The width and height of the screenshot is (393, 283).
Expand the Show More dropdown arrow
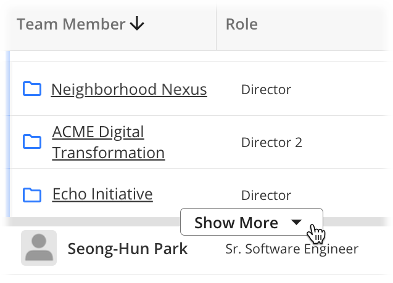pos(296,222)
